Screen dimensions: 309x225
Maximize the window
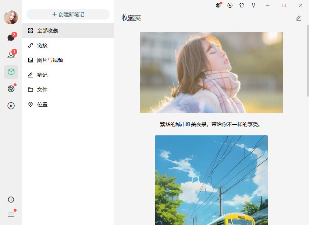pyautogui.click(x=284, y=5)
